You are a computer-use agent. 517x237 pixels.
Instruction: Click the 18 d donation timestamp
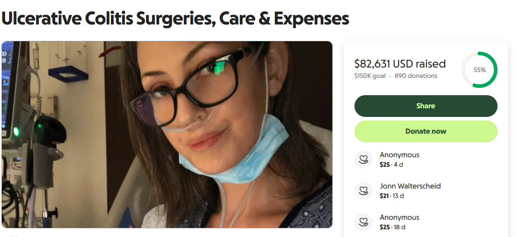[x=399, y=227]
